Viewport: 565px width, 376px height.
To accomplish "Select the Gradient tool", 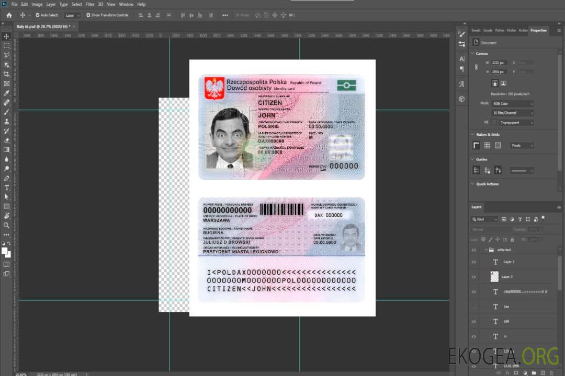I will [6, 150].
